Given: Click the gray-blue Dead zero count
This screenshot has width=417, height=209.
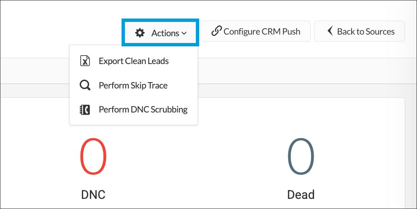Looking at the screenshot, I should (x=301, y=157).
